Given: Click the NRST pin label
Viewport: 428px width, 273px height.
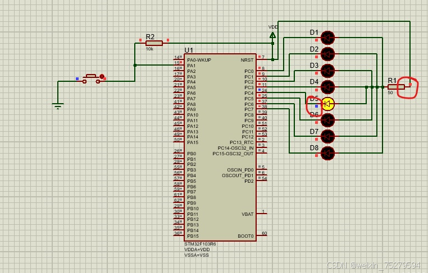Looking at the screenshot, I should coord(247,60).
